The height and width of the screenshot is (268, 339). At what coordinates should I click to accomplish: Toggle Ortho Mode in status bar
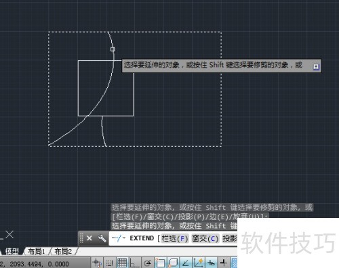pyautogui.click(x=135, y=263)
